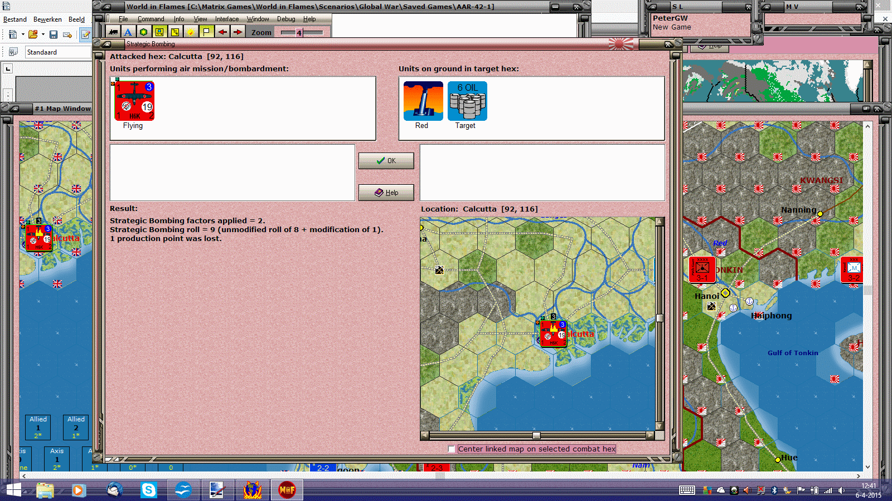
Task: Click the OK button
Action: coord(386,161)
